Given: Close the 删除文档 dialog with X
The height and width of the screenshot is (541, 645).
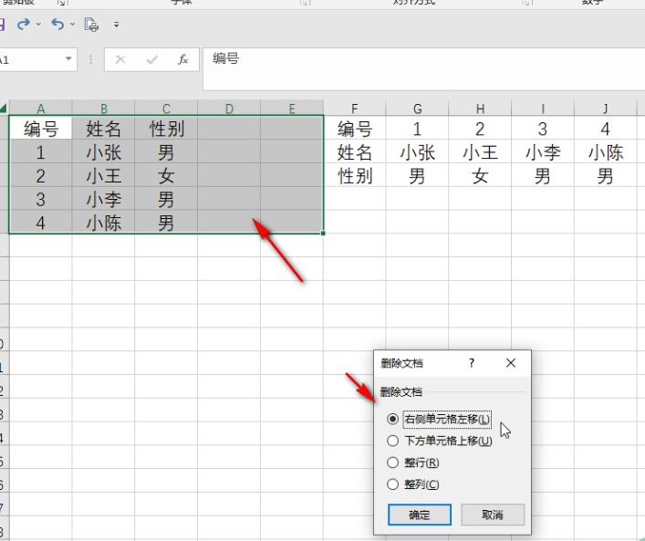Looking at the screenshot, I should [x=511, y=363].
